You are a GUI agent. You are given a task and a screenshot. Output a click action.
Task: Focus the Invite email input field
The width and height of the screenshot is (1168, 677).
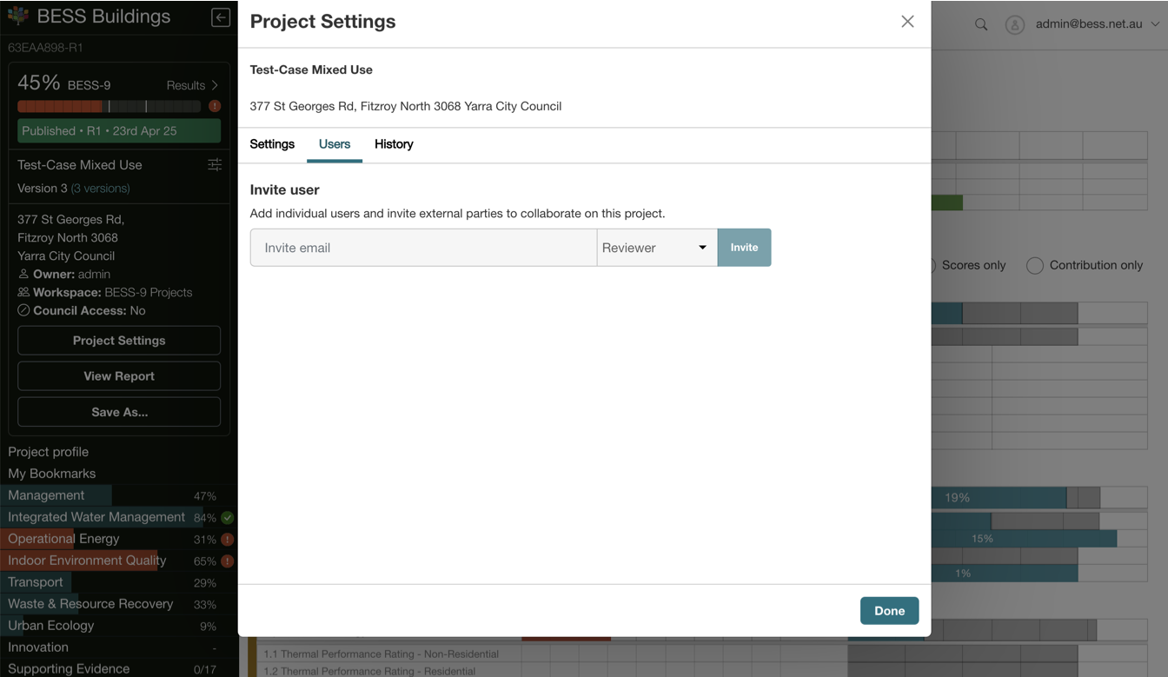click(423, 248)
